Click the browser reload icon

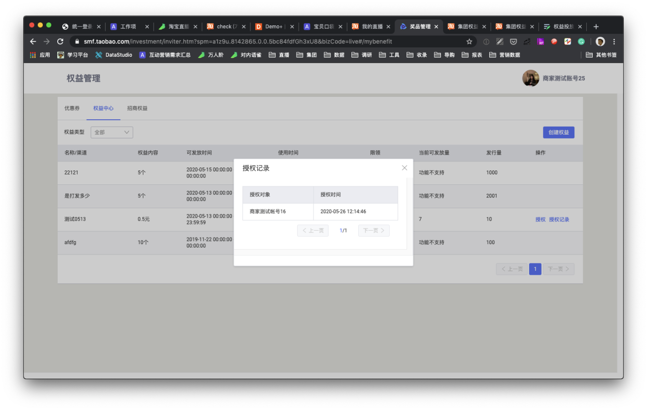[x=60, y=42]
